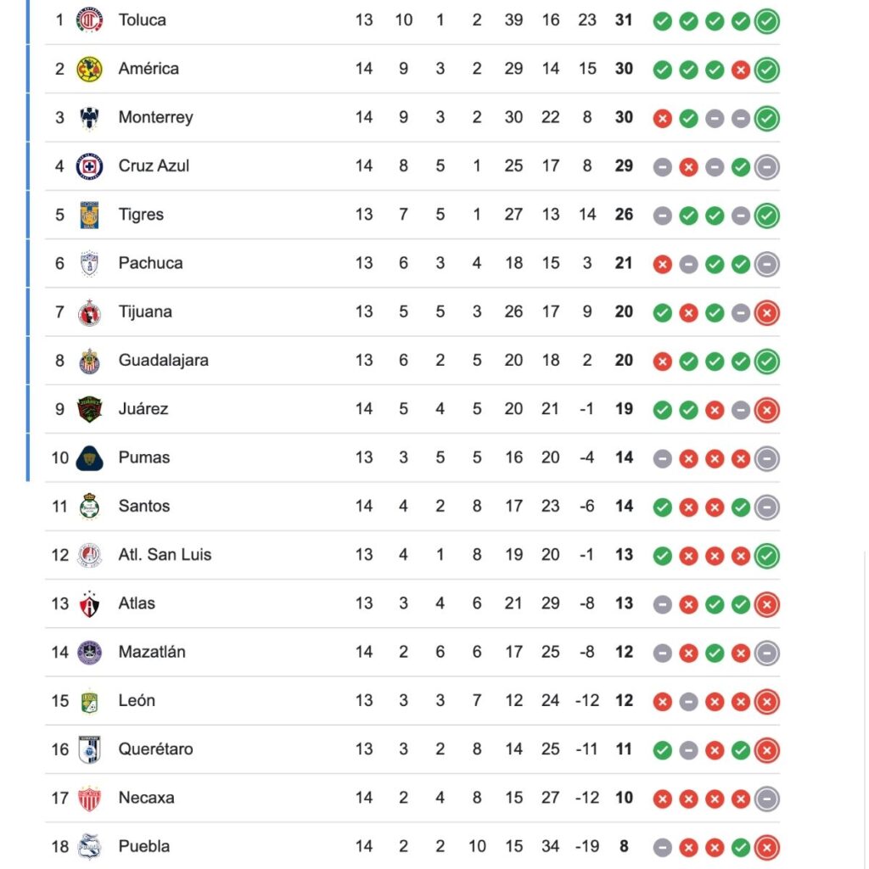
Task: Click Puebla's latest match loss indicator
Action: pos(767,847)
